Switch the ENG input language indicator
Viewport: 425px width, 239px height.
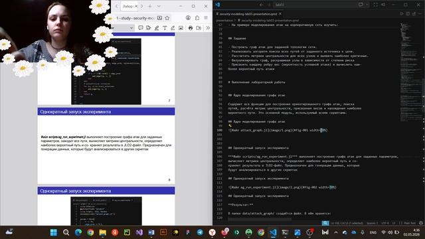[373, 232]
